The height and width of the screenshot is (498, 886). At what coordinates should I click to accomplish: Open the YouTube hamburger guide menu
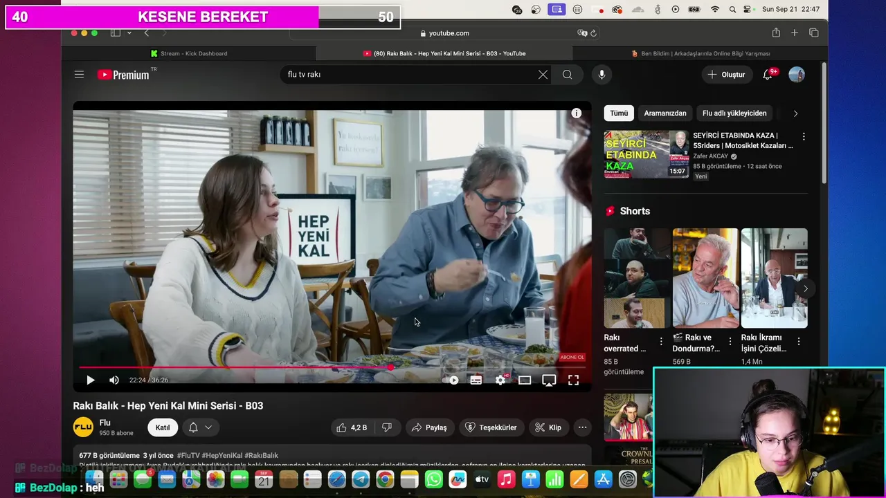pos(79,75)
